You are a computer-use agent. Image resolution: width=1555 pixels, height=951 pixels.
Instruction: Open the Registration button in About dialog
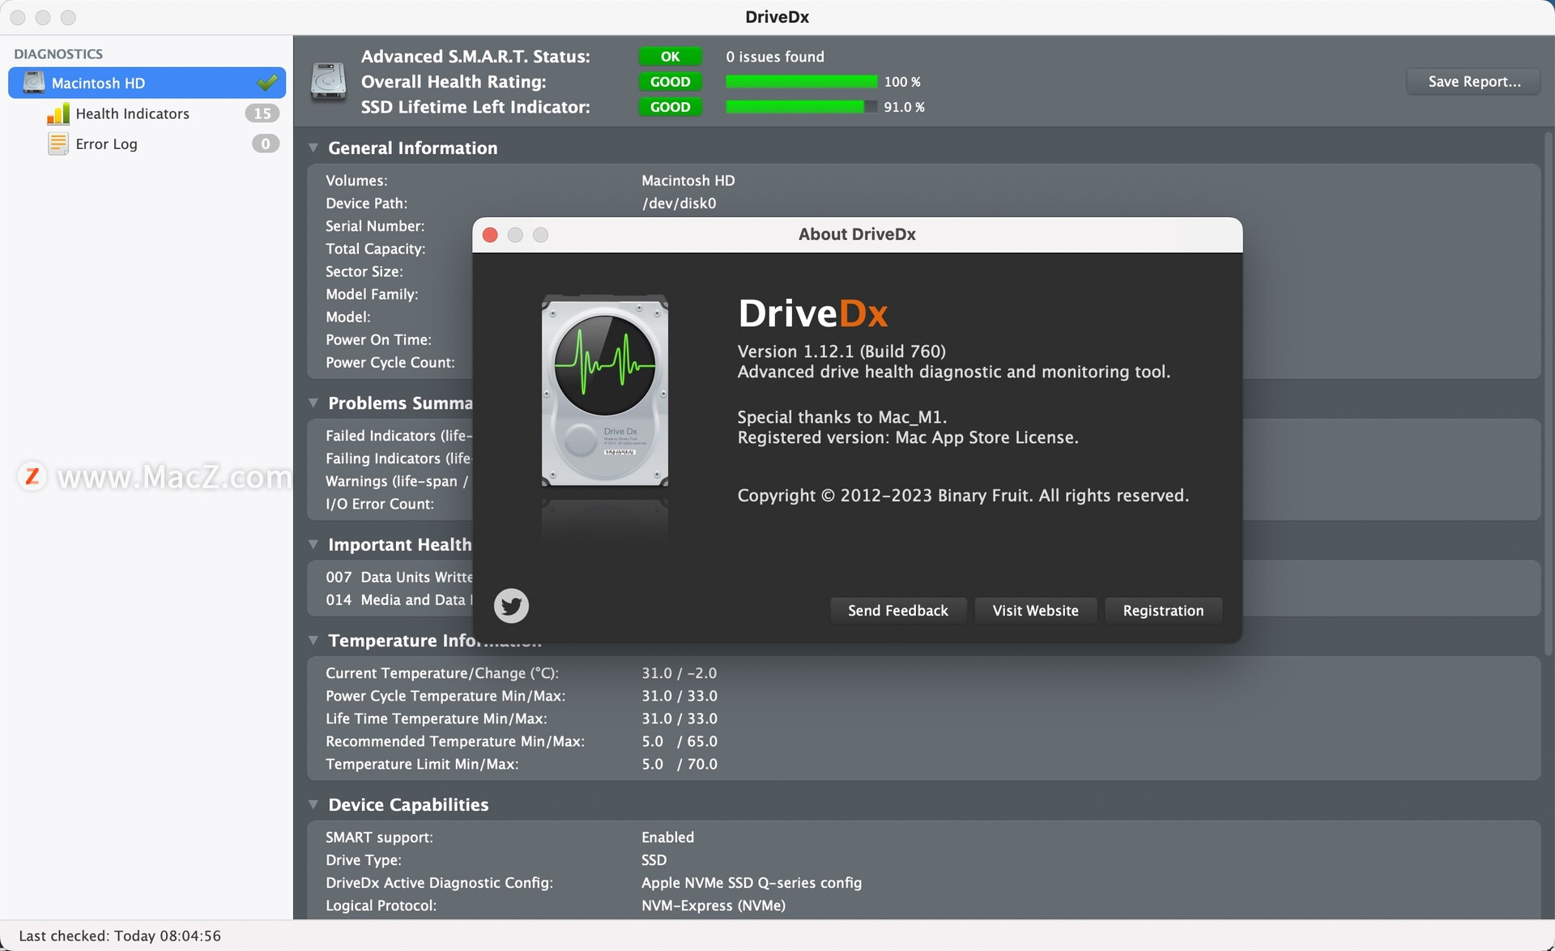coord(1163,611)
